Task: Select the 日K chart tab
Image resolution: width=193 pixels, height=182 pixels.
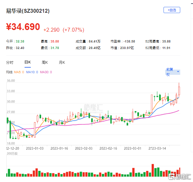Action: coord(28,62)
